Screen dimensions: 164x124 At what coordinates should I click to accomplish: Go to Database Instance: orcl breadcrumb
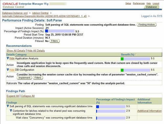(x=15, y=13)
